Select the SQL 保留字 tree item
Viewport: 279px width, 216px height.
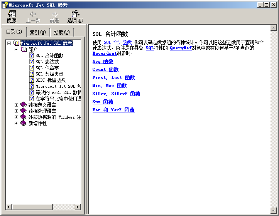pyautogui.click(x=47, y=68)
